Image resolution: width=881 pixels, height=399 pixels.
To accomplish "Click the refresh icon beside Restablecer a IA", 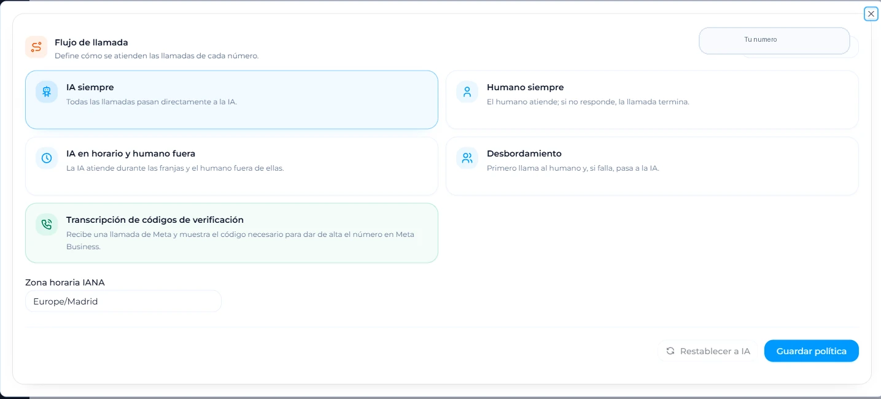I will click(x=670, y=351).
